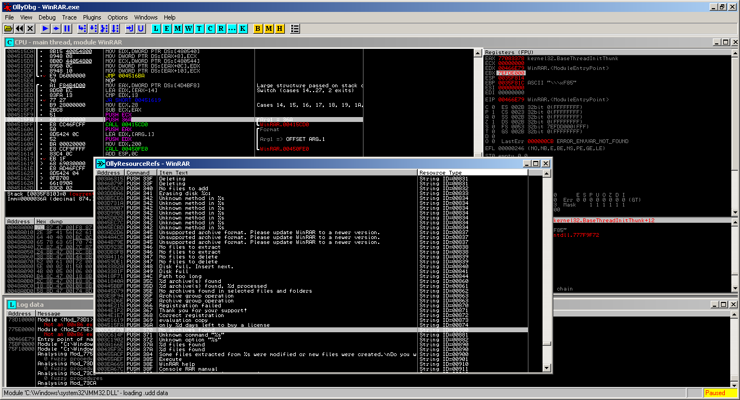Show Windows list with W icon

(x=189, y=28)
